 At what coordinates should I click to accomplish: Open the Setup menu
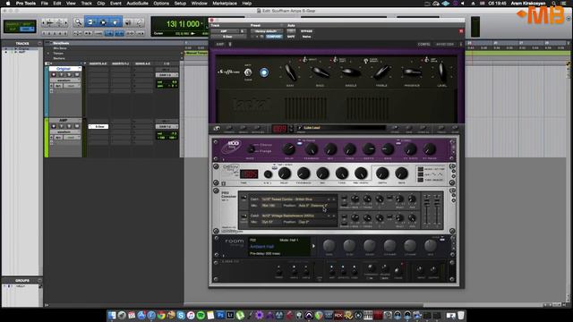[180, 4]
